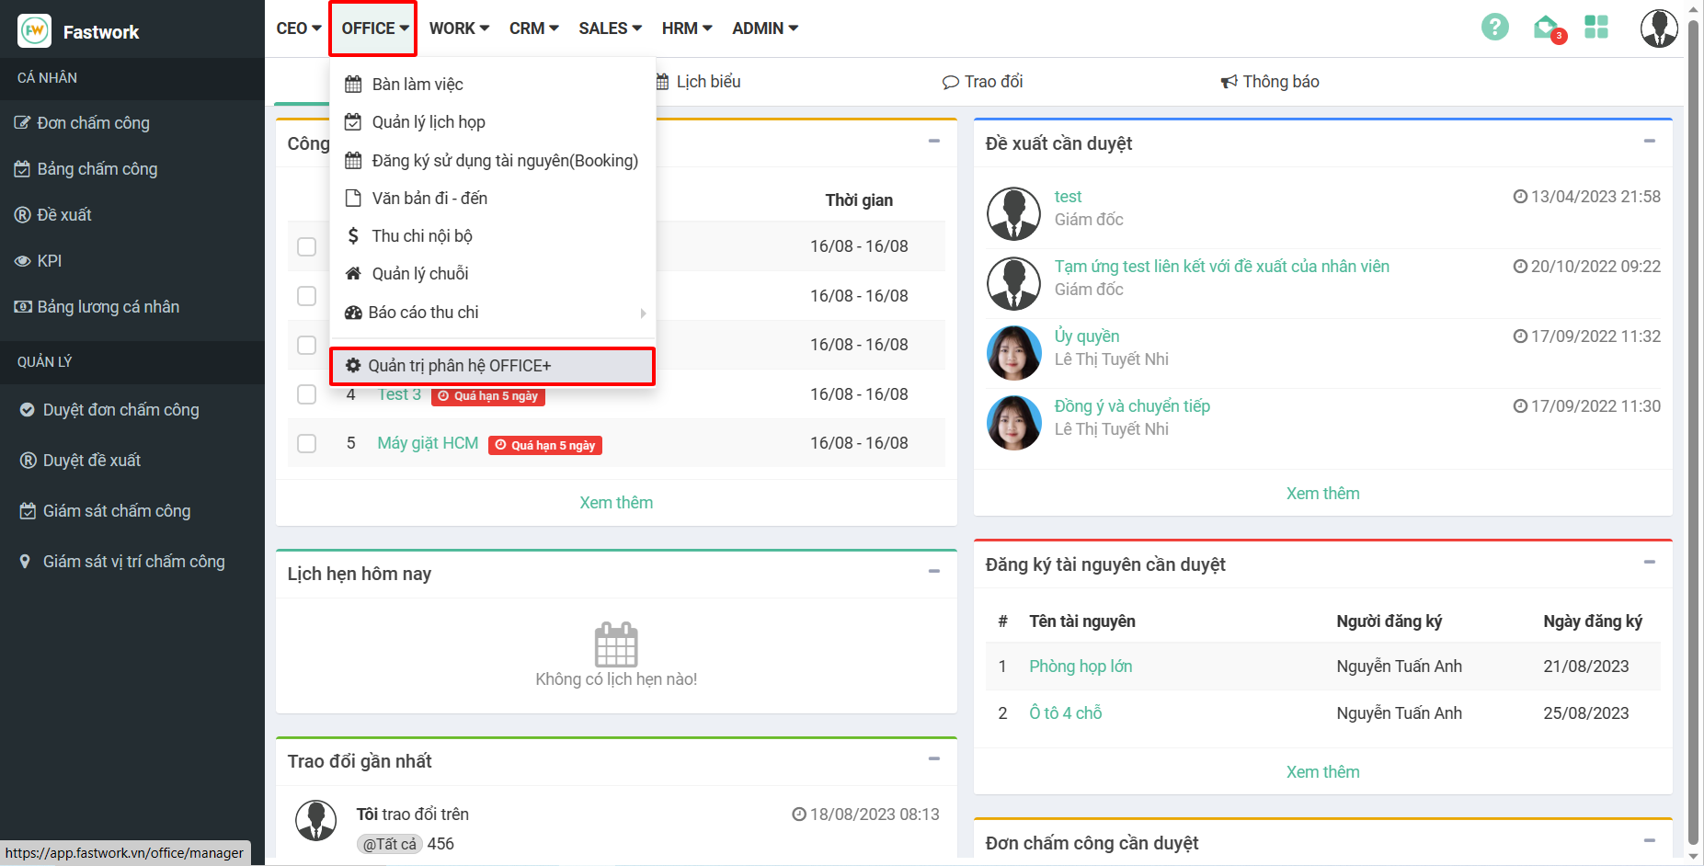Image resolution: width=1704 pixels, height=866 pixels.
Task: Select Thu chi nội bộ menu entry
Action: 421,236
